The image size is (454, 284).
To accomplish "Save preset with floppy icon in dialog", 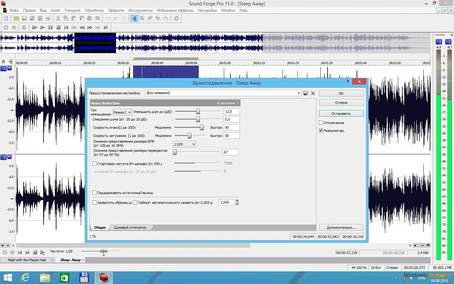I will coord(306,93).
